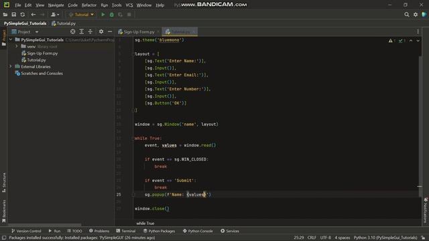Viewport: 429px width, 241px height.
Task: Open the Refactor menu
Action: coord(89,5)
